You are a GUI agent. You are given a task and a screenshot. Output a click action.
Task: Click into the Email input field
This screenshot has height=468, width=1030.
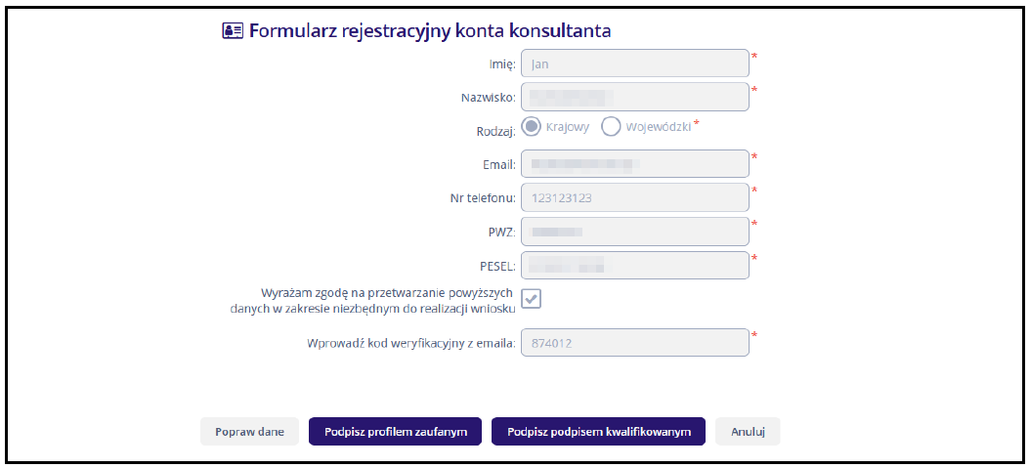click(x=635, y=163)
